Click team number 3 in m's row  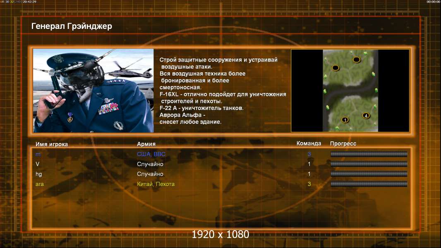pyautogui.click(x=309, y=154)
